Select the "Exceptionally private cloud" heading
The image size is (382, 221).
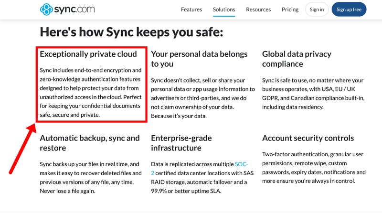(88, 54)
